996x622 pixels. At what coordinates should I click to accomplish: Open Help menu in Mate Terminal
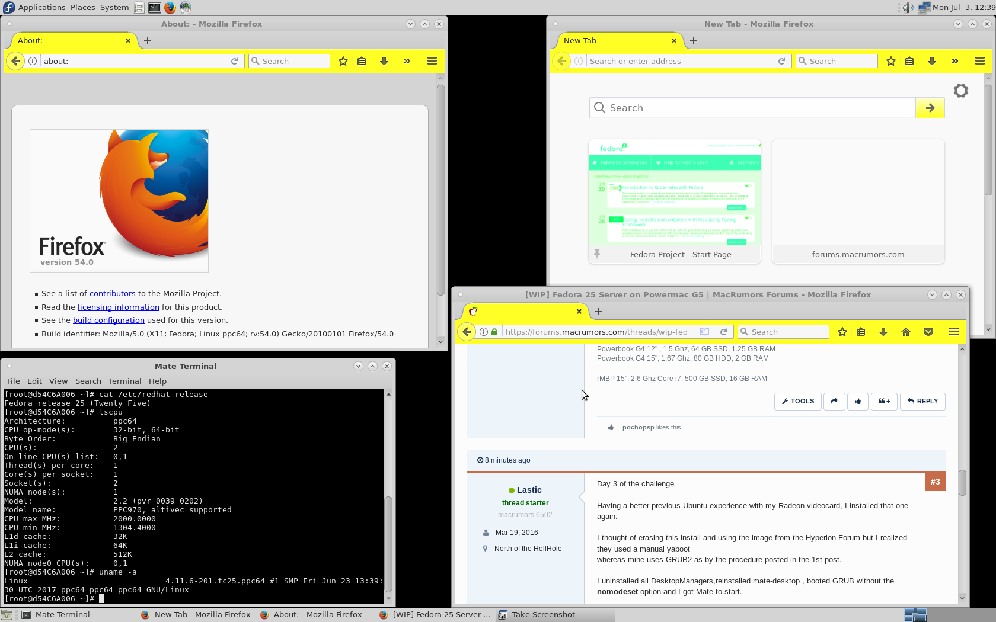point(158,381)
